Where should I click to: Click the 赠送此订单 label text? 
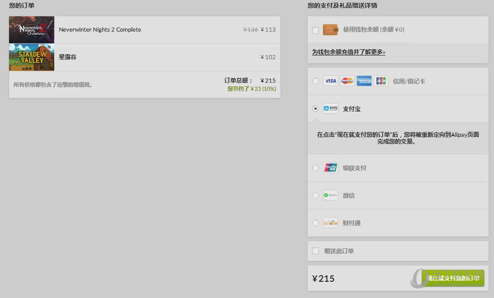(x=339, y=251)
